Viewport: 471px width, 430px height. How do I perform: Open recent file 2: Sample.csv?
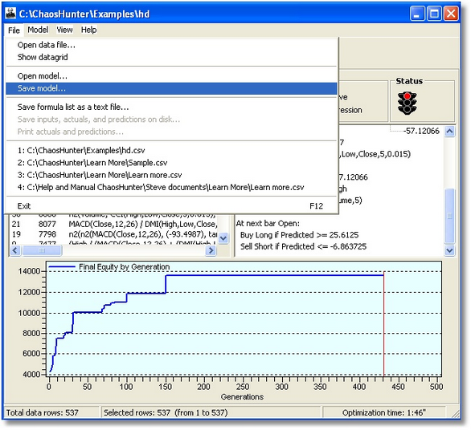pos(171,163)
